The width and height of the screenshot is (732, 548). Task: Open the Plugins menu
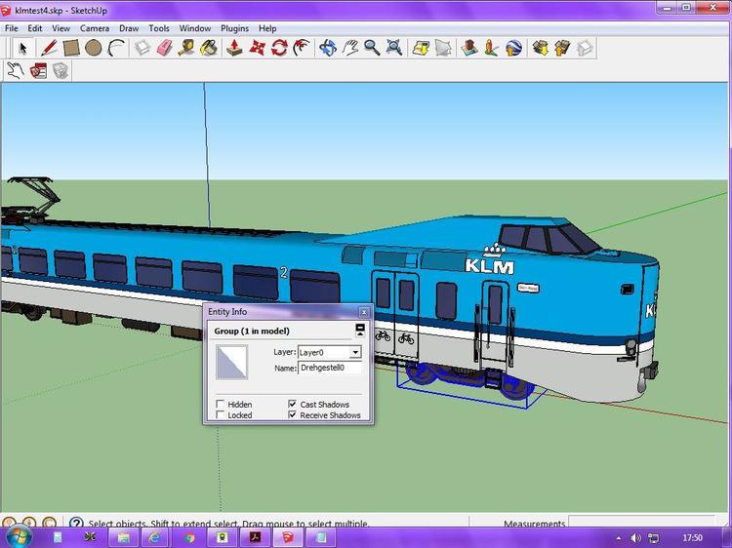coord(234,28)
